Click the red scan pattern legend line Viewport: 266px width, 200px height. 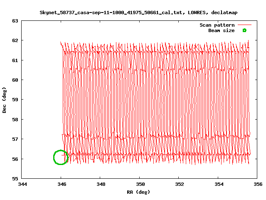click(244, 25)
